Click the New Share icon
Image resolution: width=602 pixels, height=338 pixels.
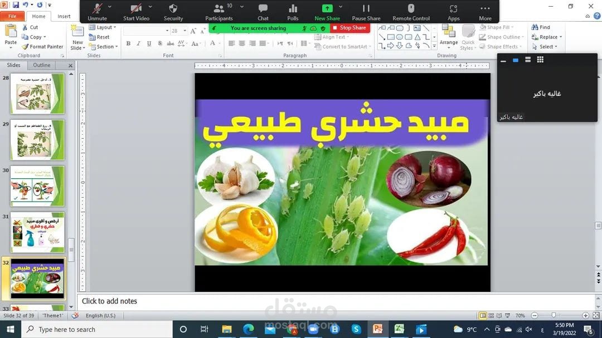tap(327, 8)
